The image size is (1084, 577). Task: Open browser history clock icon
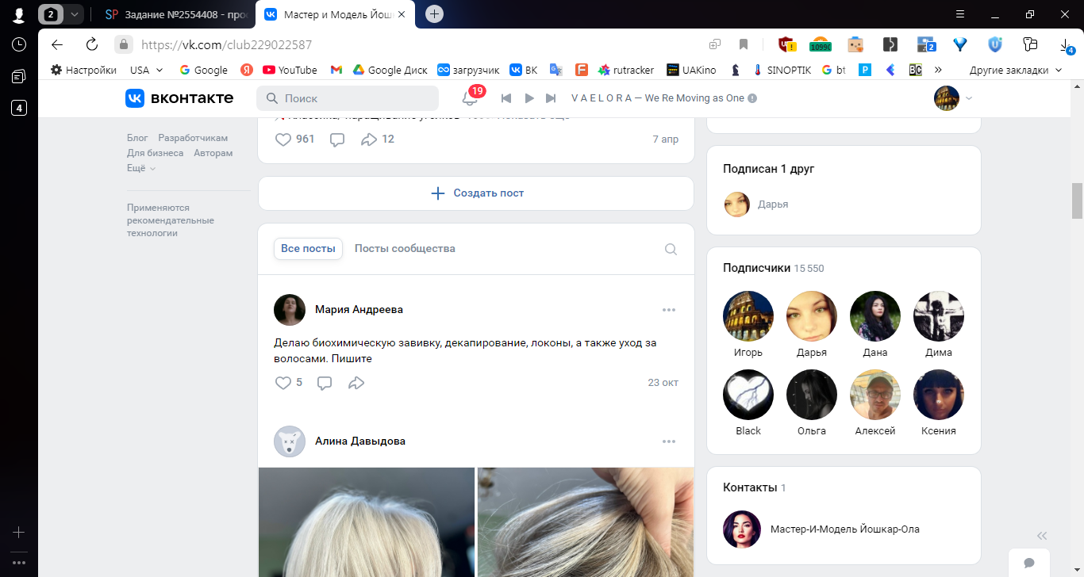[x=19, y=44]
